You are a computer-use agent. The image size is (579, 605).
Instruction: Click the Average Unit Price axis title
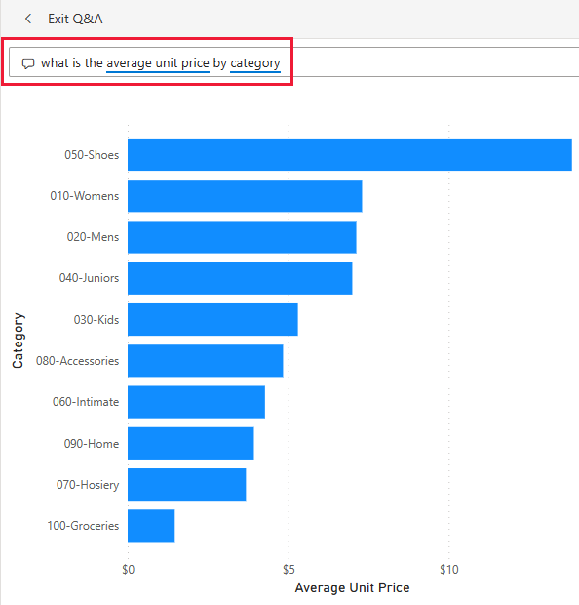(352, 587)
